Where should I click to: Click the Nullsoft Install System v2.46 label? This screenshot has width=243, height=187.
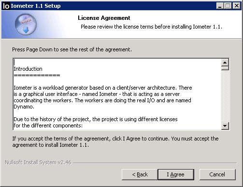(38, 162)
